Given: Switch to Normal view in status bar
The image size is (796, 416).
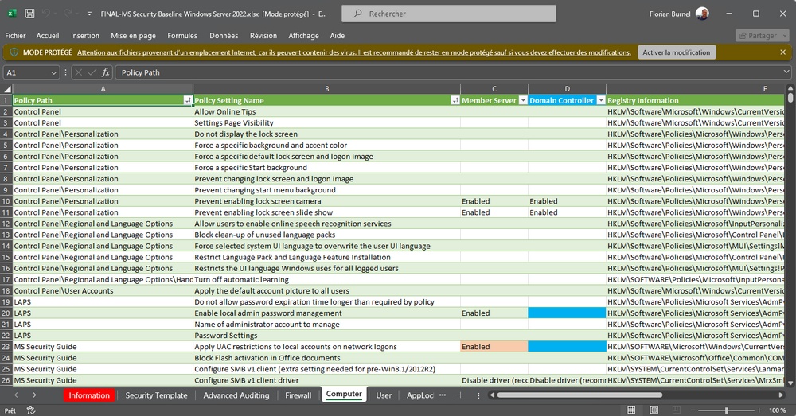Looking at the screenshot, I should [631, 410].
